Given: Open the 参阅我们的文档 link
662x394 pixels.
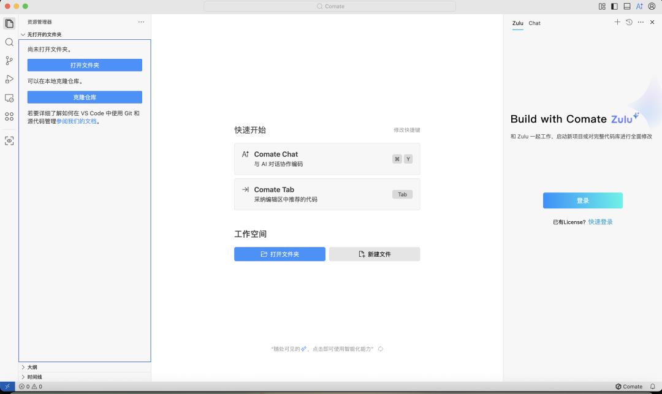Looking at the screenshot, I should click(x=77, y=121).
